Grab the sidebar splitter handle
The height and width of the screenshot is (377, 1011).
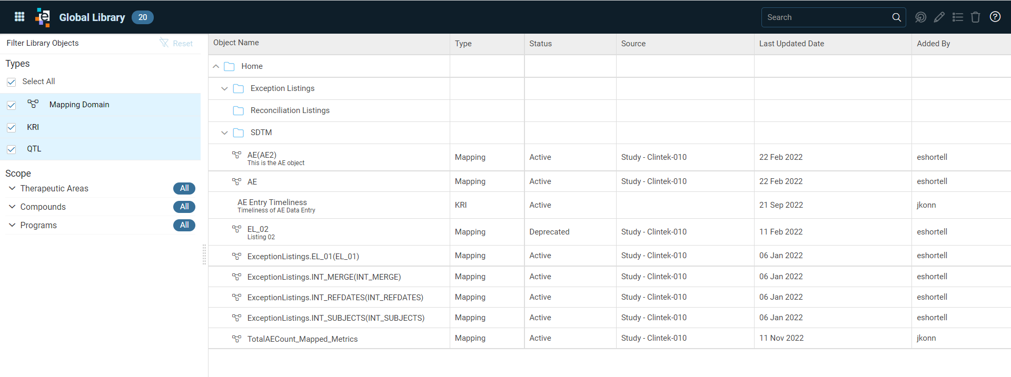(204, 254)
